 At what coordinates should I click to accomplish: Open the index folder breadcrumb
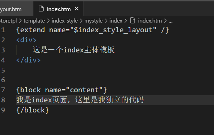116,21
